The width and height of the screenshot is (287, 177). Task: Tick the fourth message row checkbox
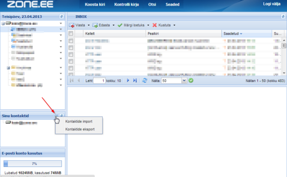pos(71,61)
